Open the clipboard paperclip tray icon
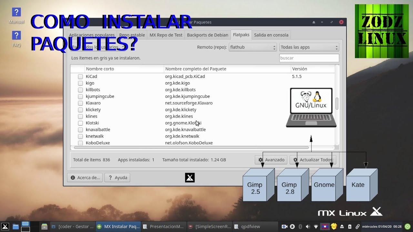 [x=358, y=227]
